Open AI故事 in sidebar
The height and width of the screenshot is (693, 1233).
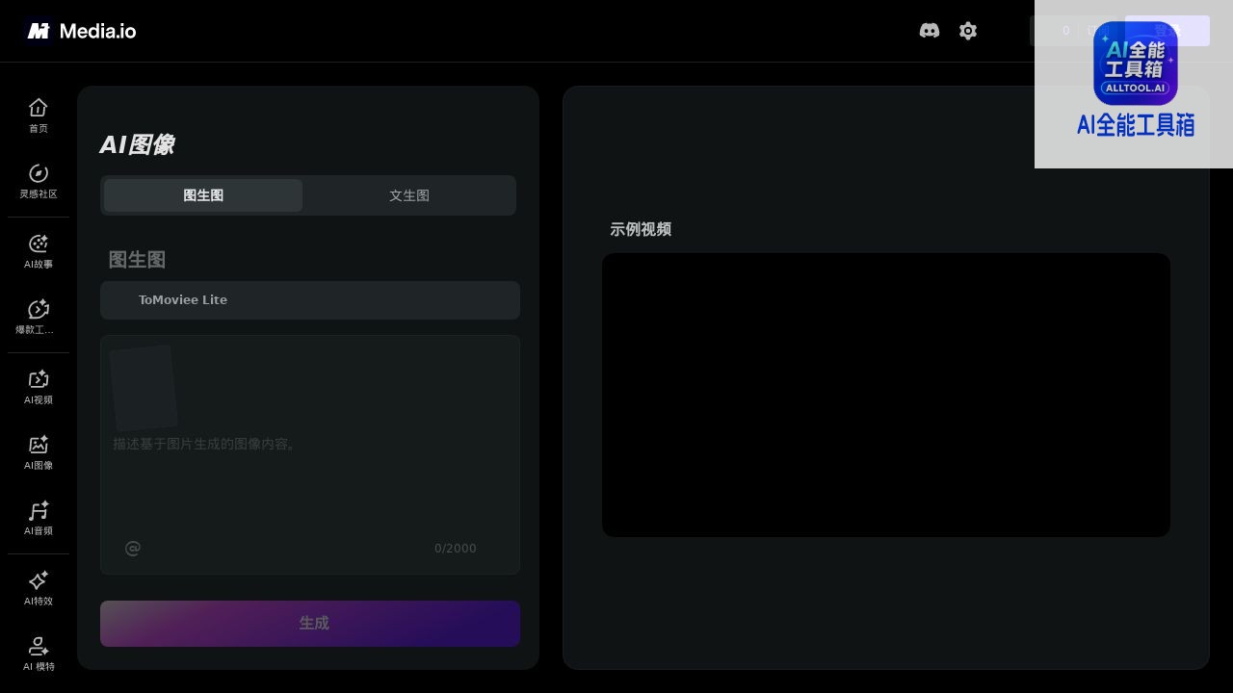point(39,251)
